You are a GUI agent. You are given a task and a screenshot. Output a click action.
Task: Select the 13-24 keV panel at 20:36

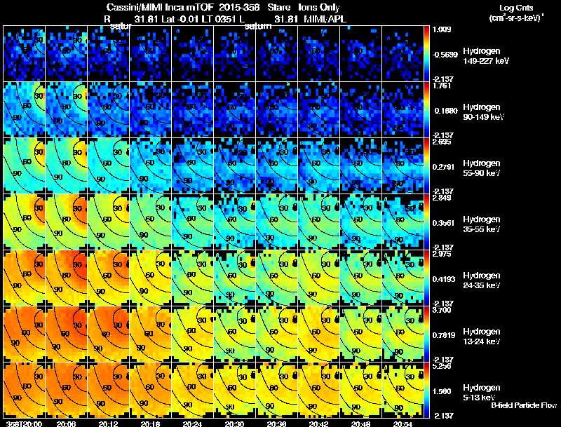[276, 334]
